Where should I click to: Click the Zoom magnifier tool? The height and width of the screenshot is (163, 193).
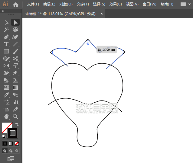(15, 117)
